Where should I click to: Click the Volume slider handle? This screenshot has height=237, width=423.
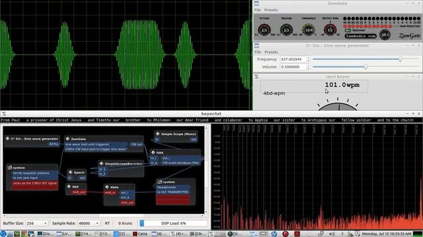pyautogui.click(x=365, y=66)
